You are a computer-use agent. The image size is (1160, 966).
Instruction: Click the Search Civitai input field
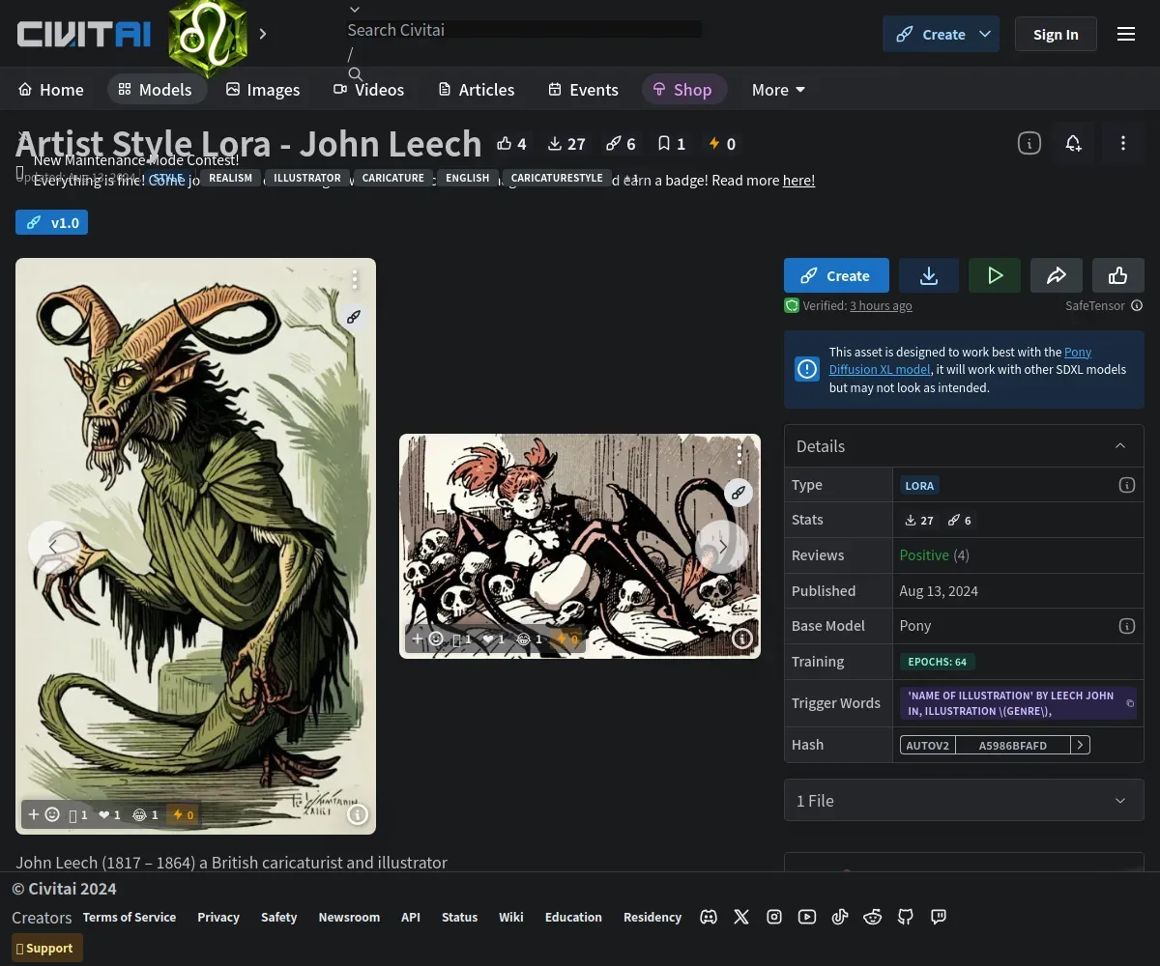524,30
